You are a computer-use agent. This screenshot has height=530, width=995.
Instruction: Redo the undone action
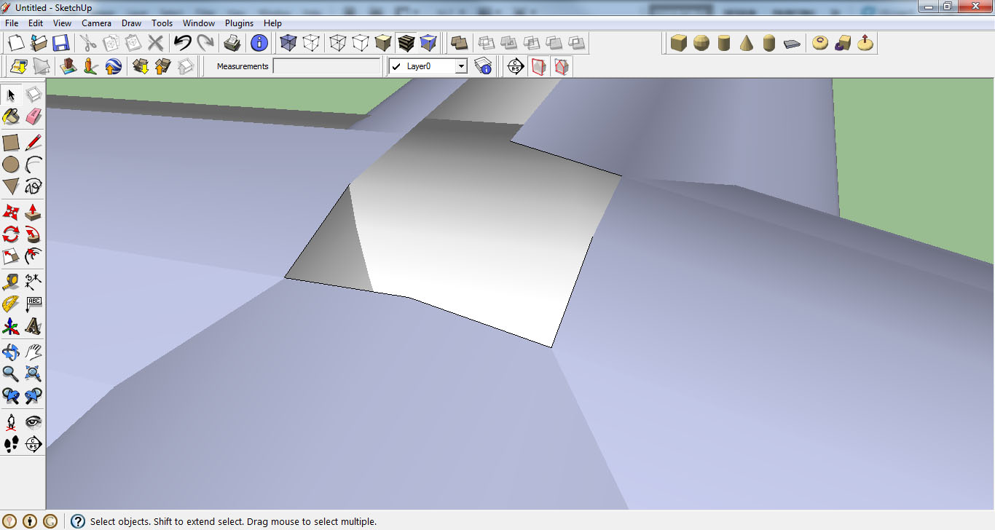(205, 43)
